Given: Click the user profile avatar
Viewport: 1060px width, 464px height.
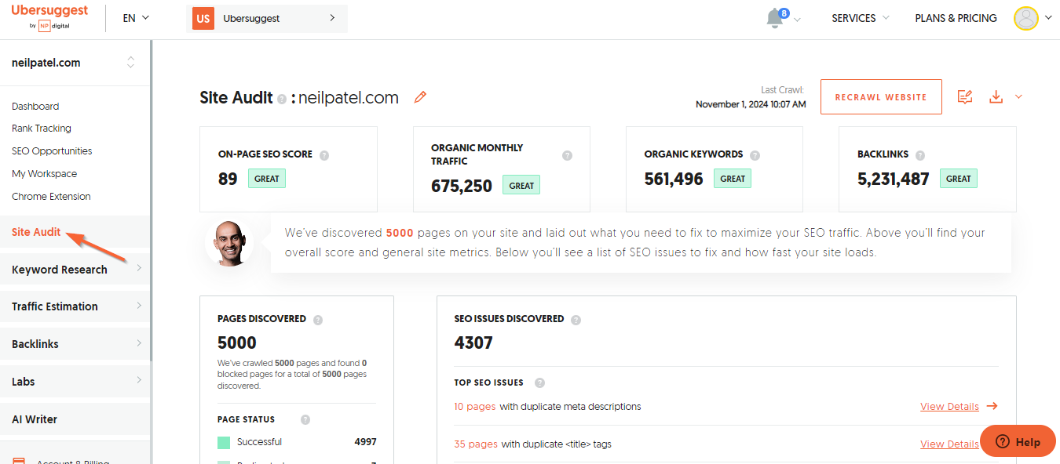Looking at the screenshot, I should tap(1025, 18).
